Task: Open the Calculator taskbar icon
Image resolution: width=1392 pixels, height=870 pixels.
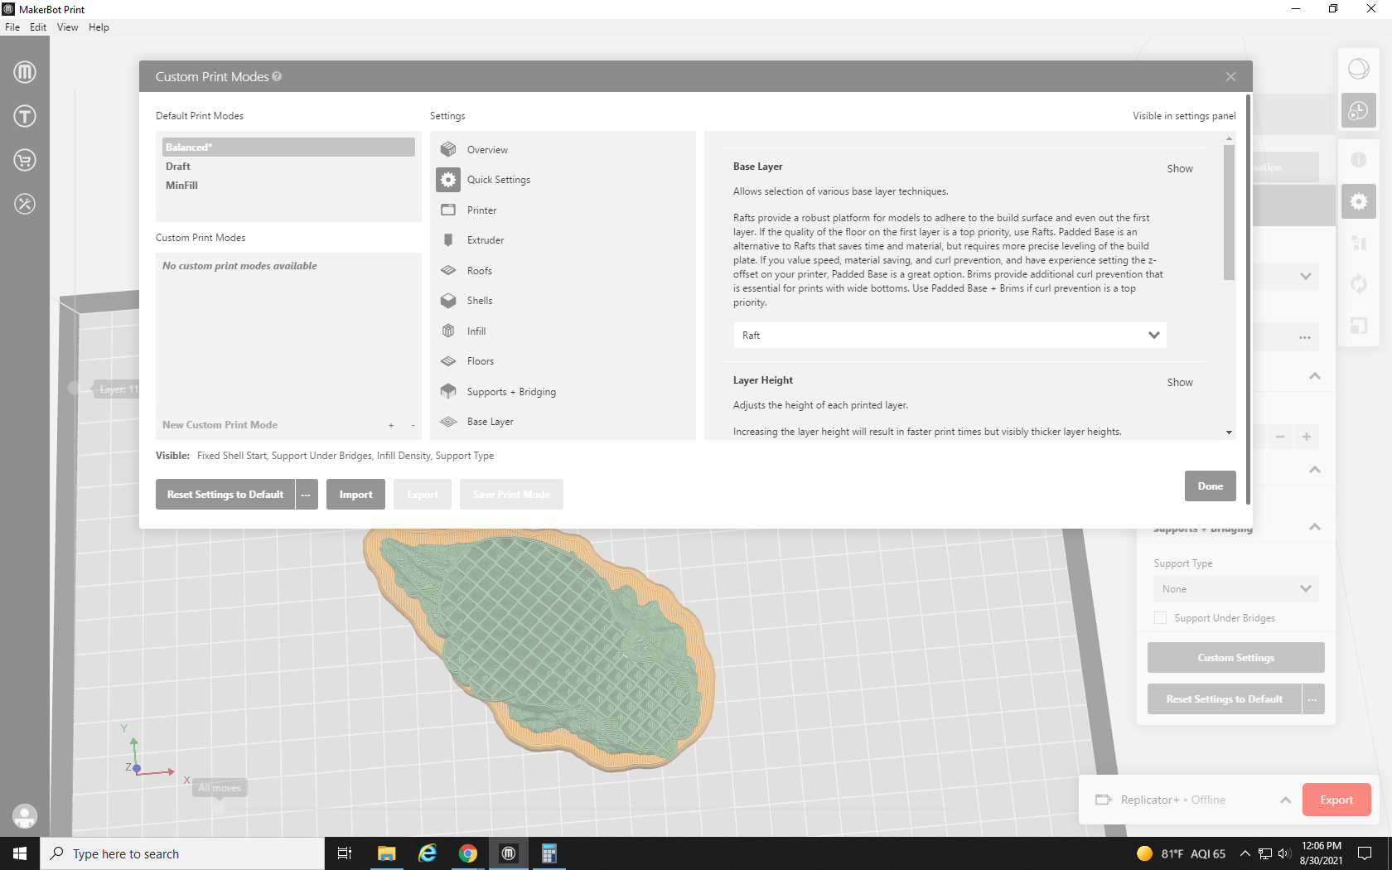Action: tap(549, 853)
